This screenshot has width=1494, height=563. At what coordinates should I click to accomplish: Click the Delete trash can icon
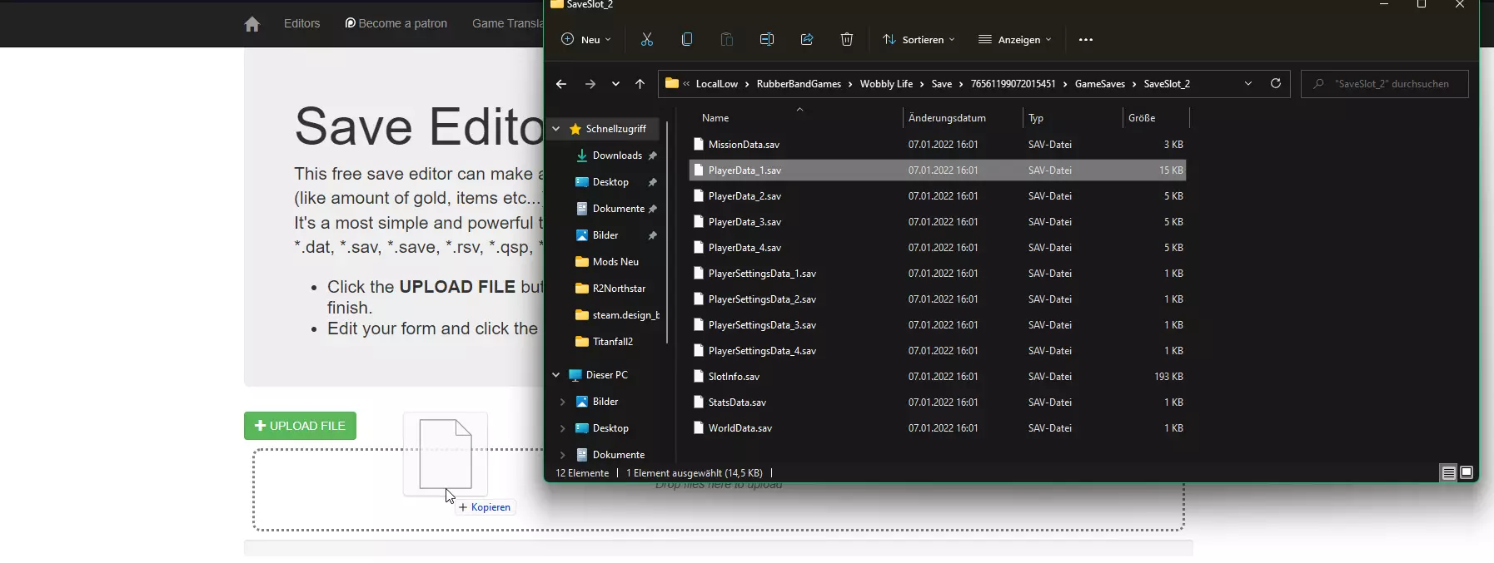[x=847, y=39]
